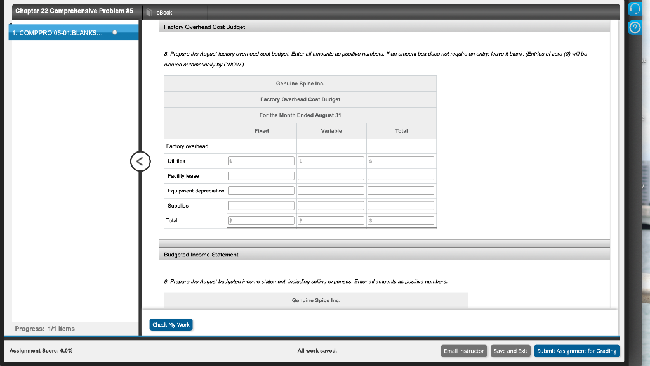Focus the Facility lease Fixed field
The image size is (650, 366).
[261, 176]
